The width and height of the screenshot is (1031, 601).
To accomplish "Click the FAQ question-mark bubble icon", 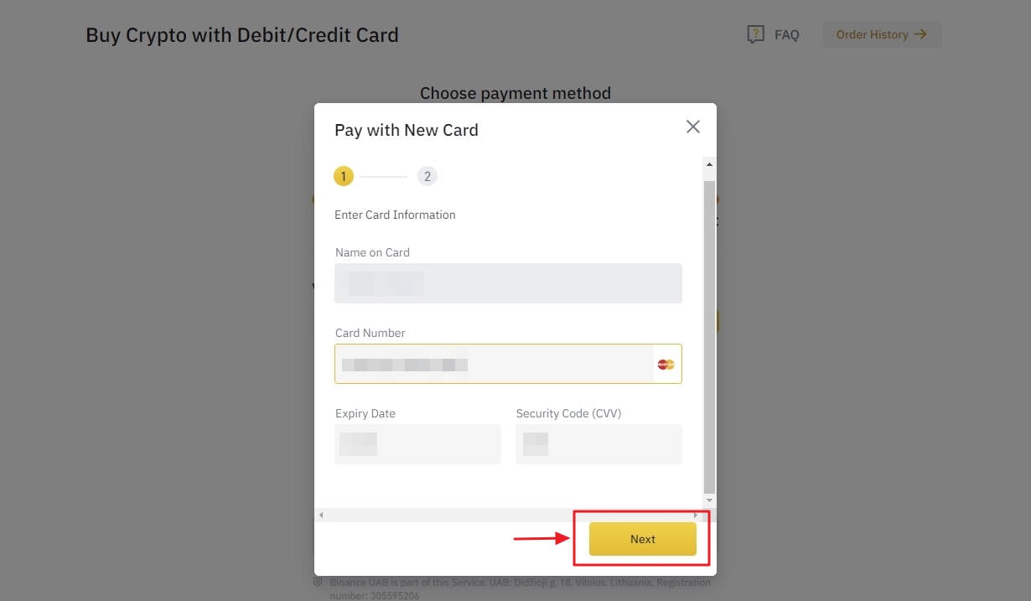I will [755, 34].
